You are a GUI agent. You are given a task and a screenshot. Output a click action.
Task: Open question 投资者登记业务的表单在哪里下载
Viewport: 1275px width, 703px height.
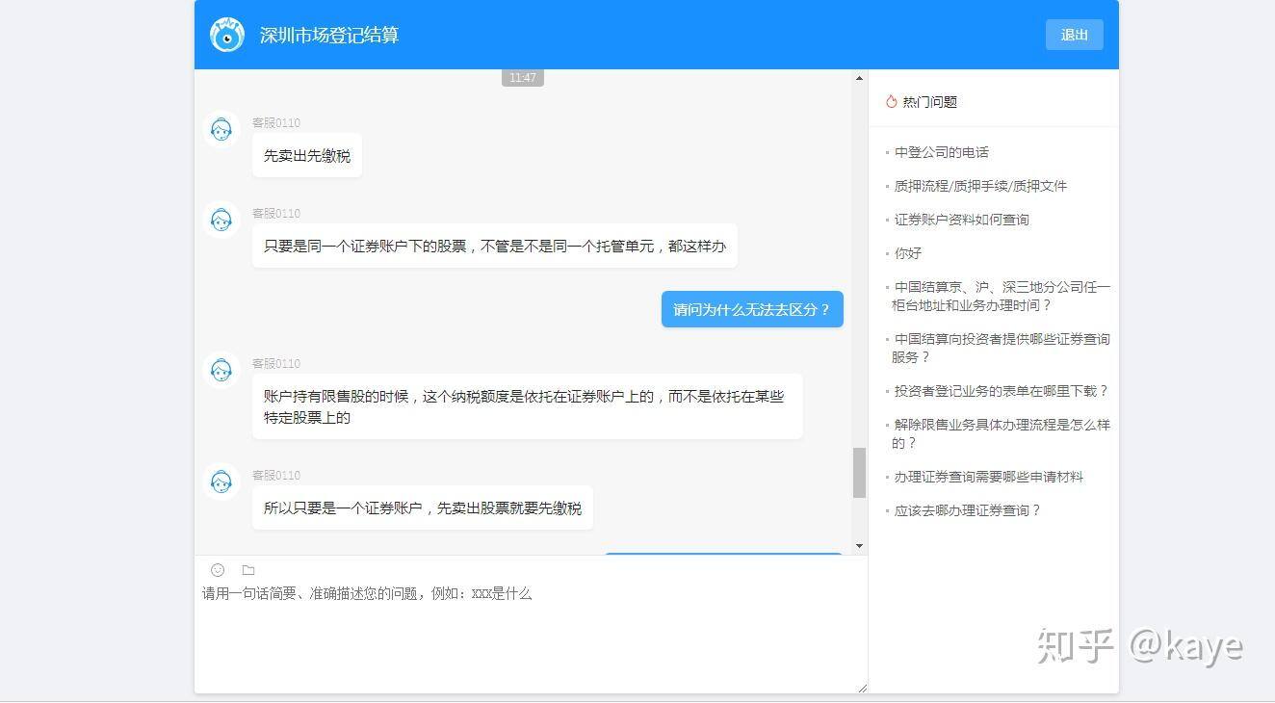[x=1001, y=391]
